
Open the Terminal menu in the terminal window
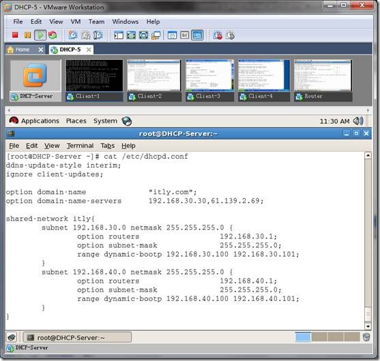click(x=80, y=146)
